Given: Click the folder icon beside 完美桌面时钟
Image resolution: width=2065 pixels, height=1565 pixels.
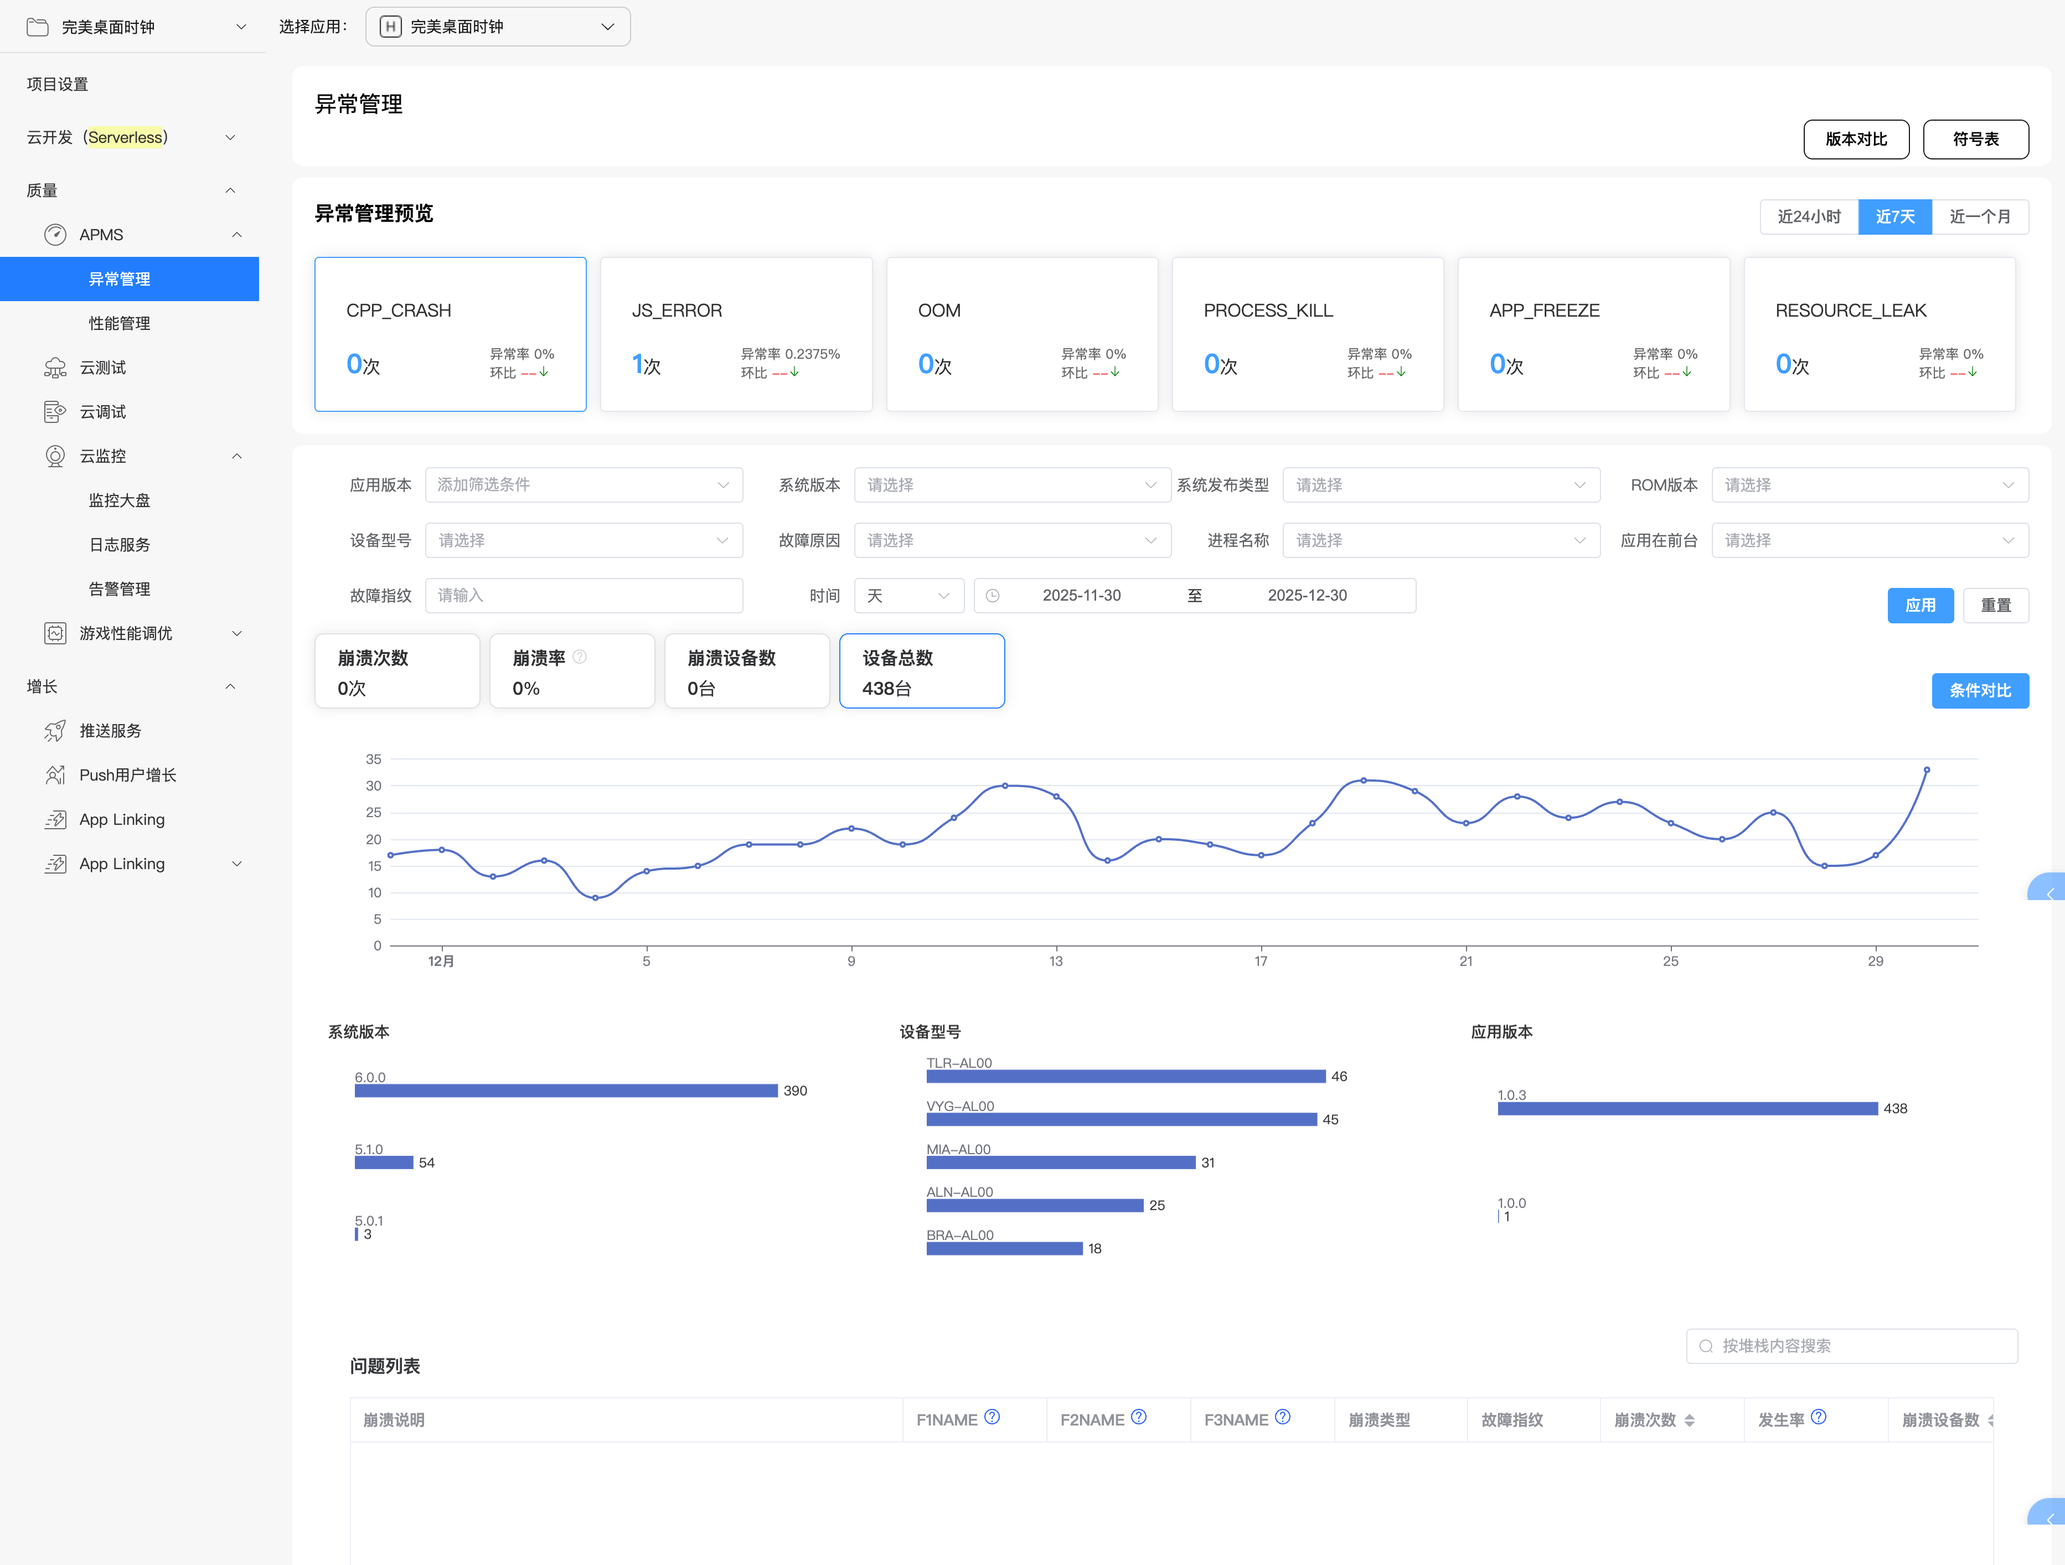Looking at the screenshot, I should [37, 27].
